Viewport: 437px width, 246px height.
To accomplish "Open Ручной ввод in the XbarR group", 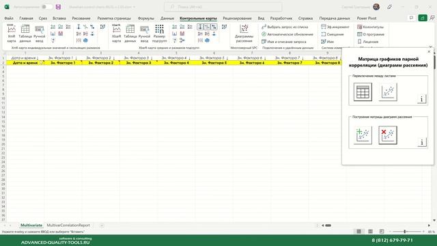I will point(144,33).
